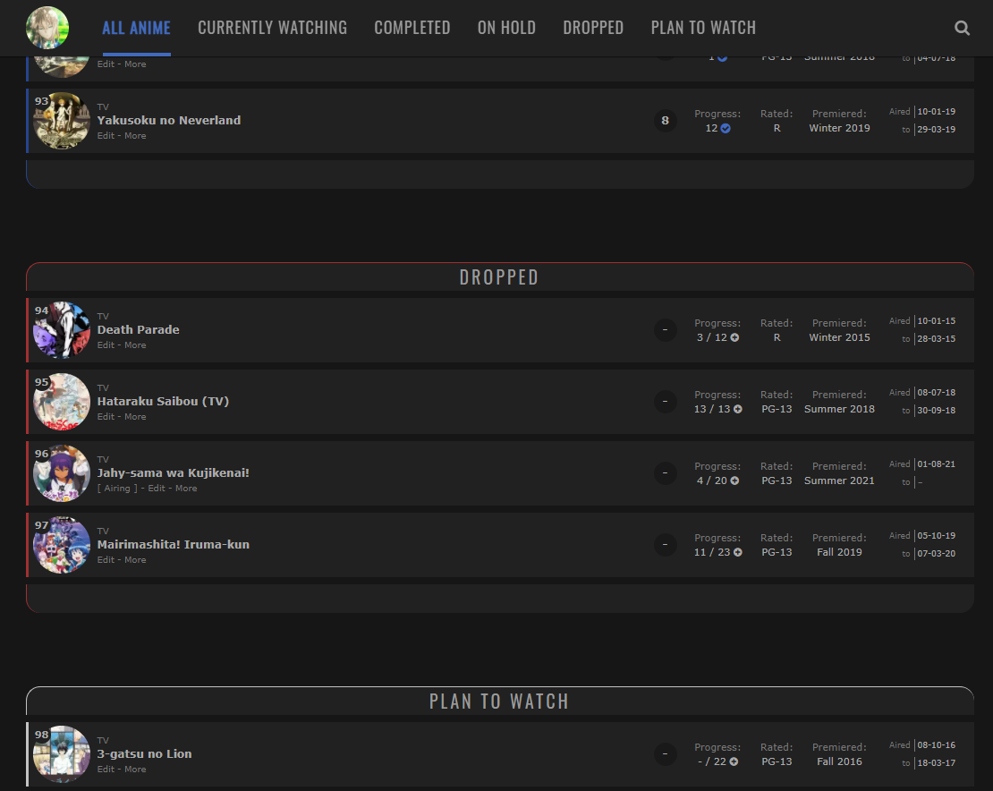Expand More options for Death Parade

pyautogui.click(x=135, y=345)
